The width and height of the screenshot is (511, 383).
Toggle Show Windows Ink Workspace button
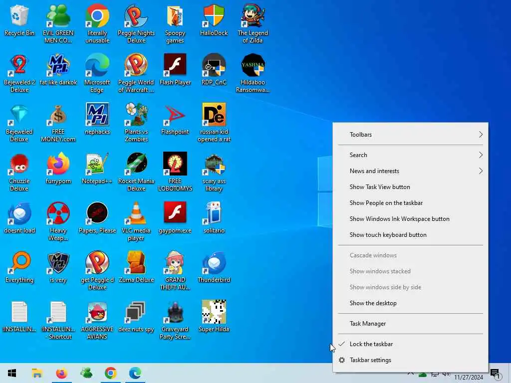410,219
